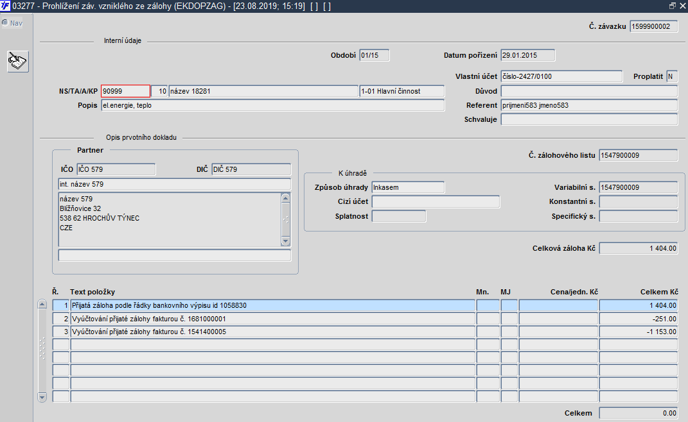Click Celkem Kč cell -251.00
The image size is (688, 422).
pyautogui.click(x=639, y=319)
